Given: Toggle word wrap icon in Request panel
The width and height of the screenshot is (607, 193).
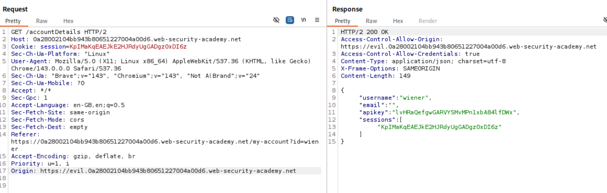Looking at the screenshot, I should pos(290,20).
